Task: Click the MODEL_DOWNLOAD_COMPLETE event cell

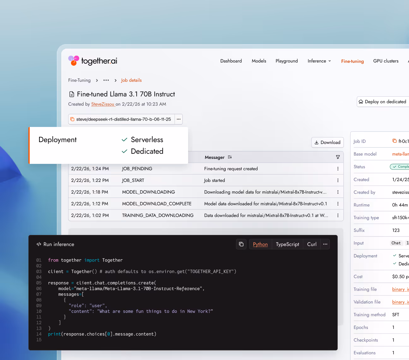Action: point(157,204)
